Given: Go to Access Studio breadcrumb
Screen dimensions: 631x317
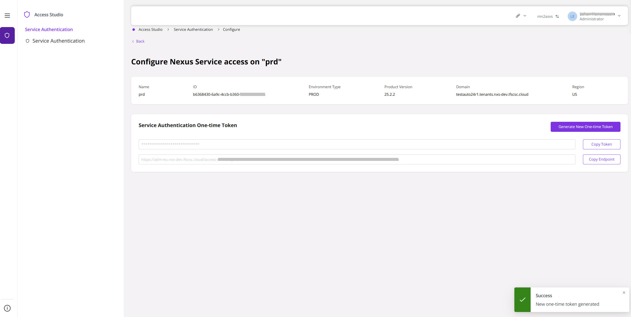Looking at the screenshot, I should point(150,30).
